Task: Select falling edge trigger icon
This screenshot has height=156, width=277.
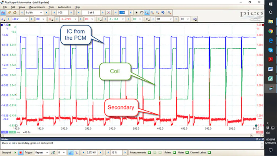Action: point(76,153)
